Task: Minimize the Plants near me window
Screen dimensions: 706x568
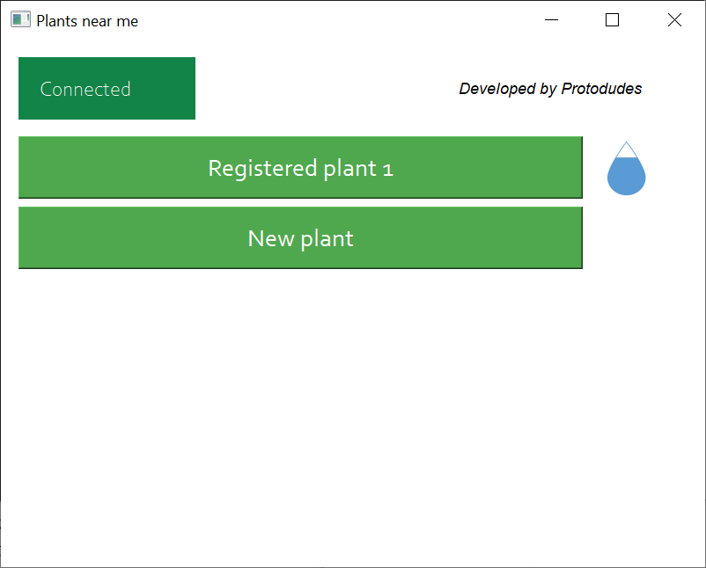Action: pyautogui.click(x=552, y=20)
